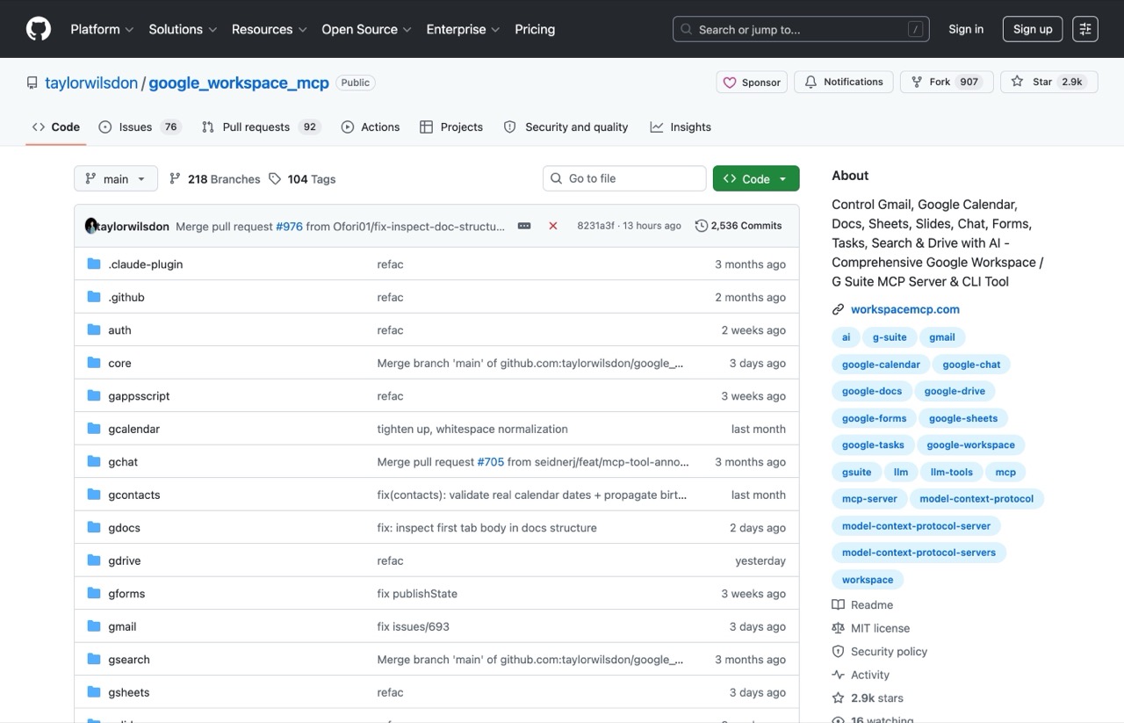Screen dimensions: 1124x723
Task: View 2.9k stars list
Action: (x=868, y=698)
